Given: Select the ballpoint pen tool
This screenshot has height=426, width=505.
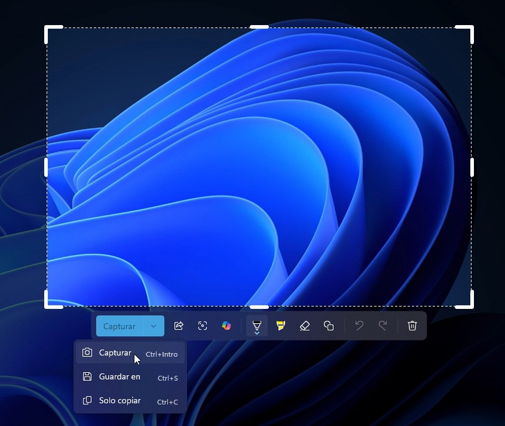Looking at the screenshot, I should click(257, 326).
